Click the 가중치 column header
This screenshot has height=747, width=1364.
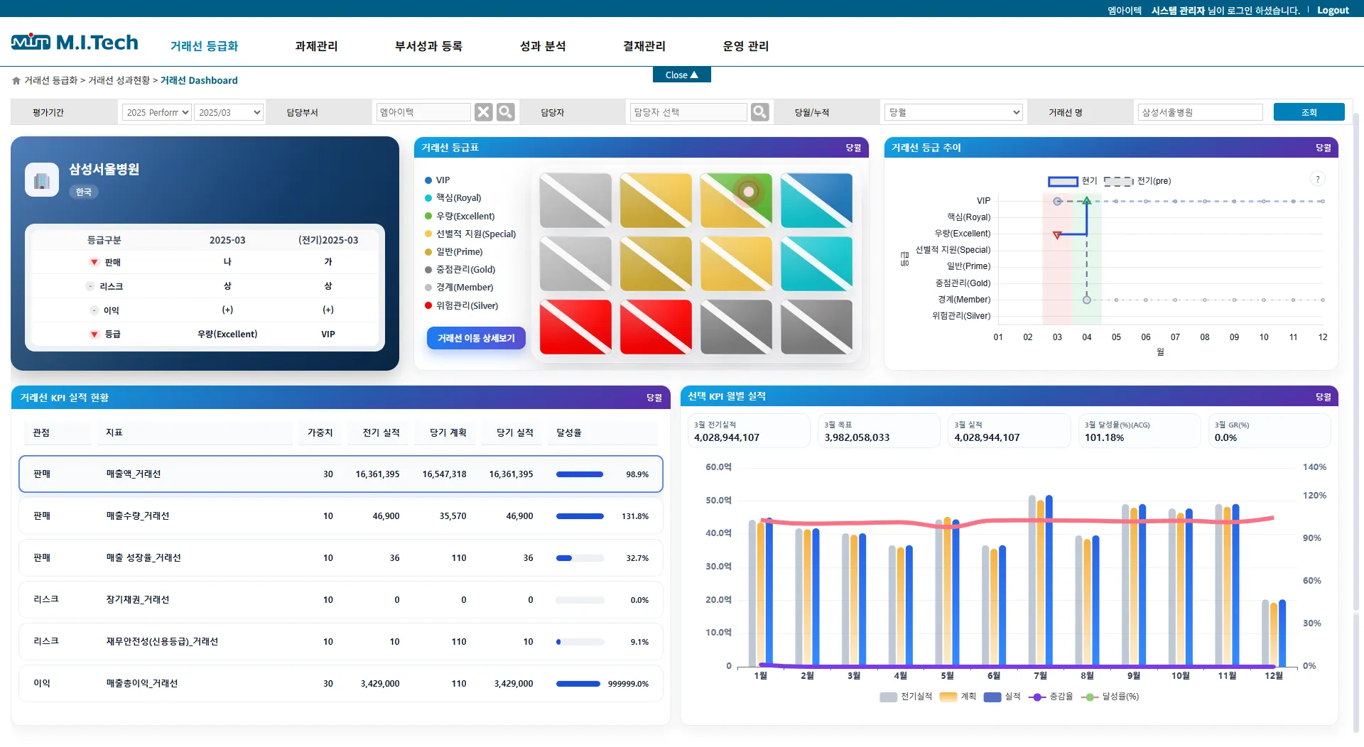(320, 432)
